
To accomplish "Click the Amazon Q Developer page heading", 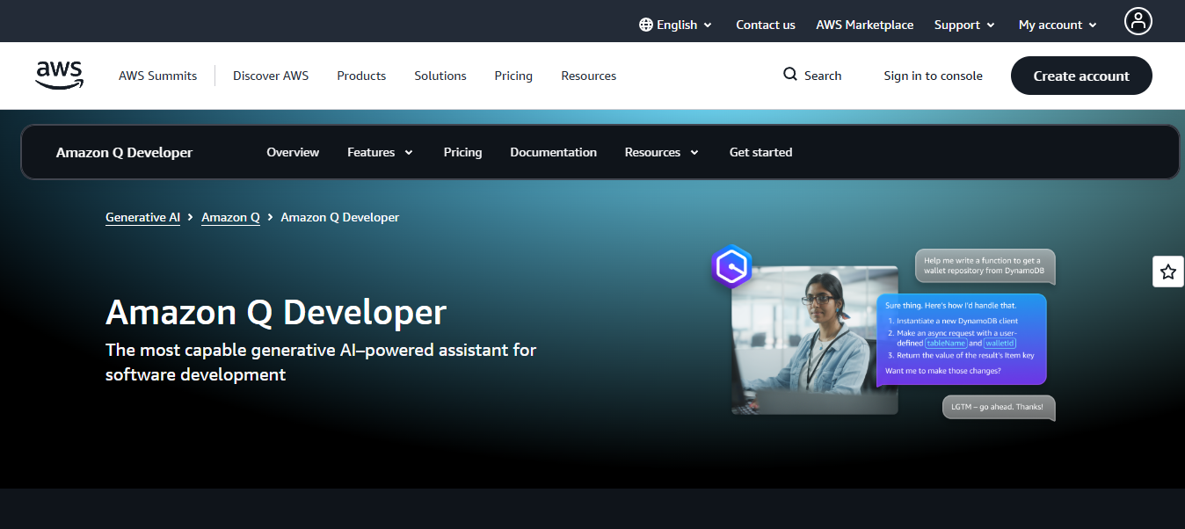I will (276, 312).
